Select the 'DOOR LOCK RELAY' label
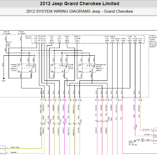The image size is (157, 155). (x=71, y=66)
